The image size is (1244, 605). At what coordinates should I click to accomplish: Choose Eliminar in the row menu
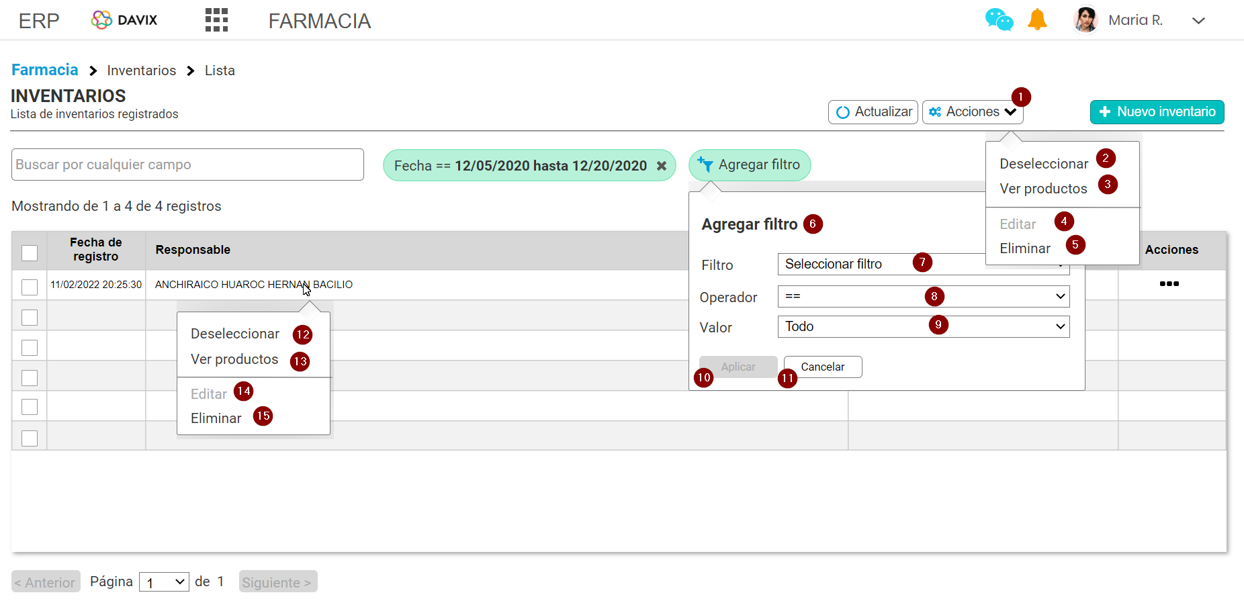pyautogui.click(x=216, y=417)
